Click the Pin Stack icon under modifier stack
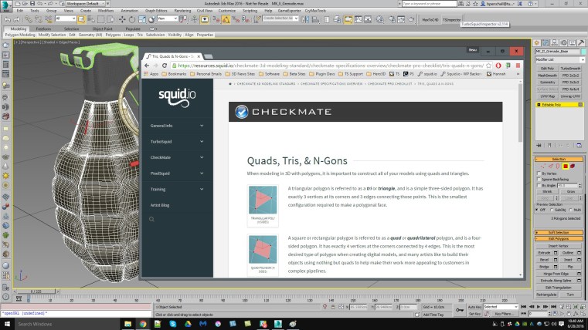 click(x=539, y=145)
